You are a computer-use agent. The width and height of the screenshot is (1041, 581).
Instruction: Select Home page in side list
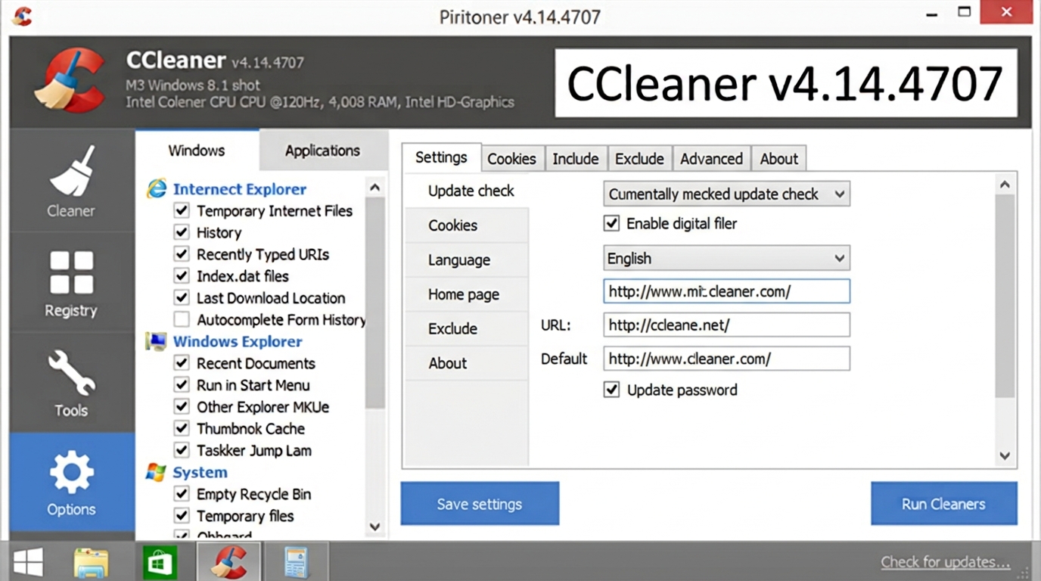(467, 294)
